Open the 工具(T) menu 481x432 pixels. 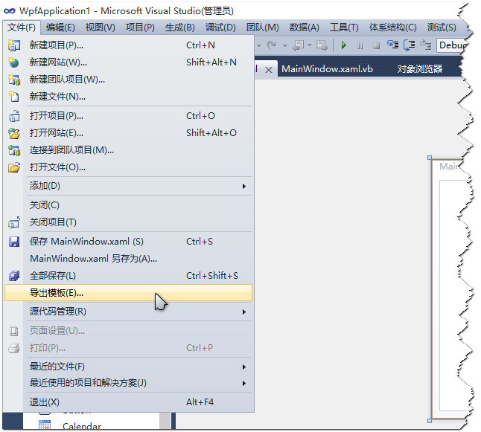coord(344,28)
